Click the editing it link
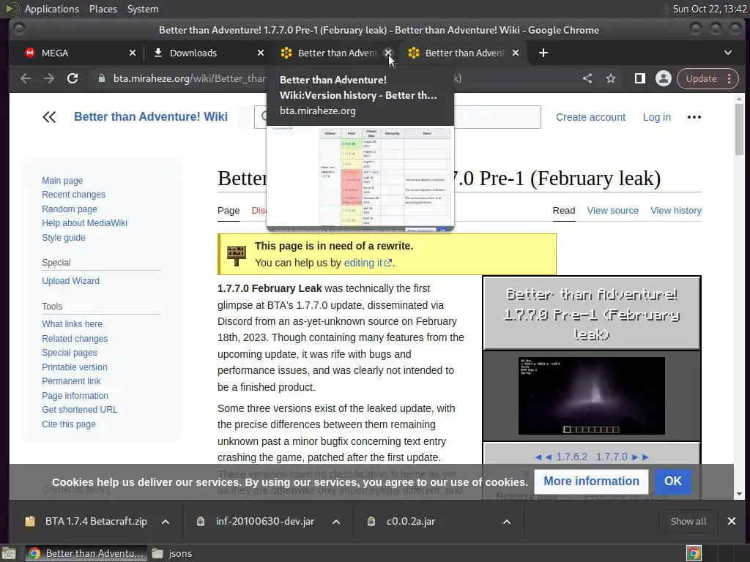The height and width of the screenshot is (562, 750). click(368, 263)
